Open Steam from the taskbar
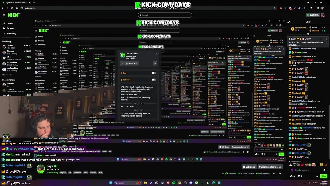This screenshot has height=186, width=330. [x=151, y=183]
